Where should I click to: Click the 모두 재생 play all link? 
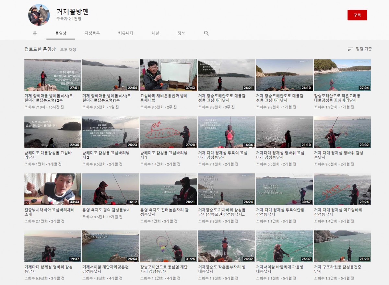68,50
